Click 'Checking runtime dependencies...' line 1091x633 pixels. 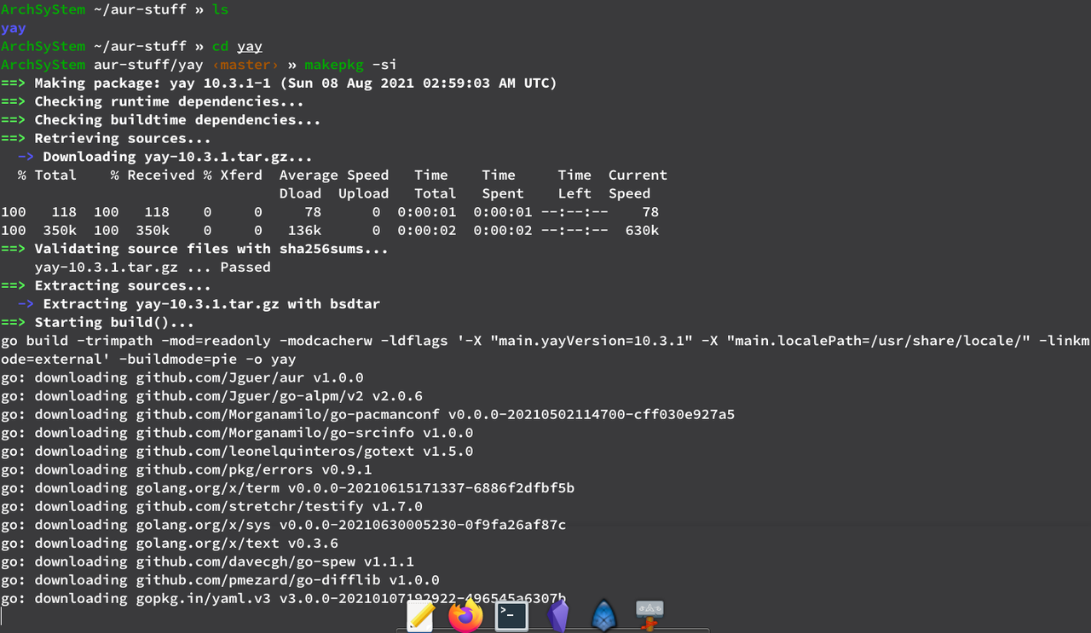[x=153, y=101]
